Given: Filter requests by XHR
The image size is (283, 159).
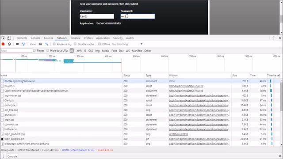Looking at the screenshot, I should pos(79,51).
